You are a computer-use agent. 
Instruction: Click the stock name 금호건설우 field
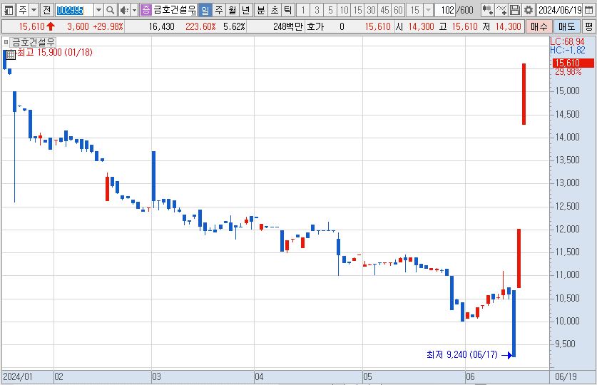pyautogui.click(x=174, y=10)
